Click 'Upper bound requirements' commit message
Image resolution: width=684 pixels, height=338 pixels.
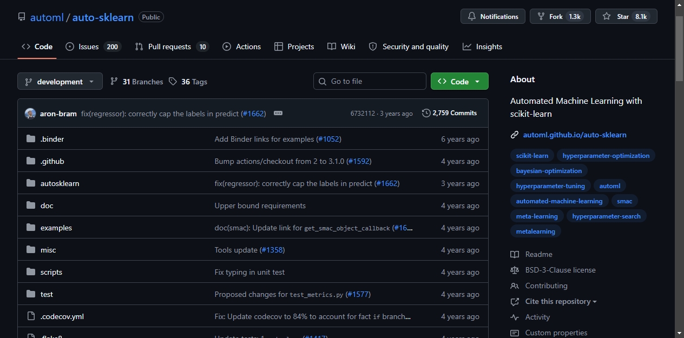[260, 206]
